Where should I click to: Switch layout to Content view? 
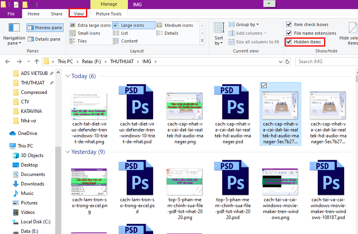click(x=126, y=41)
